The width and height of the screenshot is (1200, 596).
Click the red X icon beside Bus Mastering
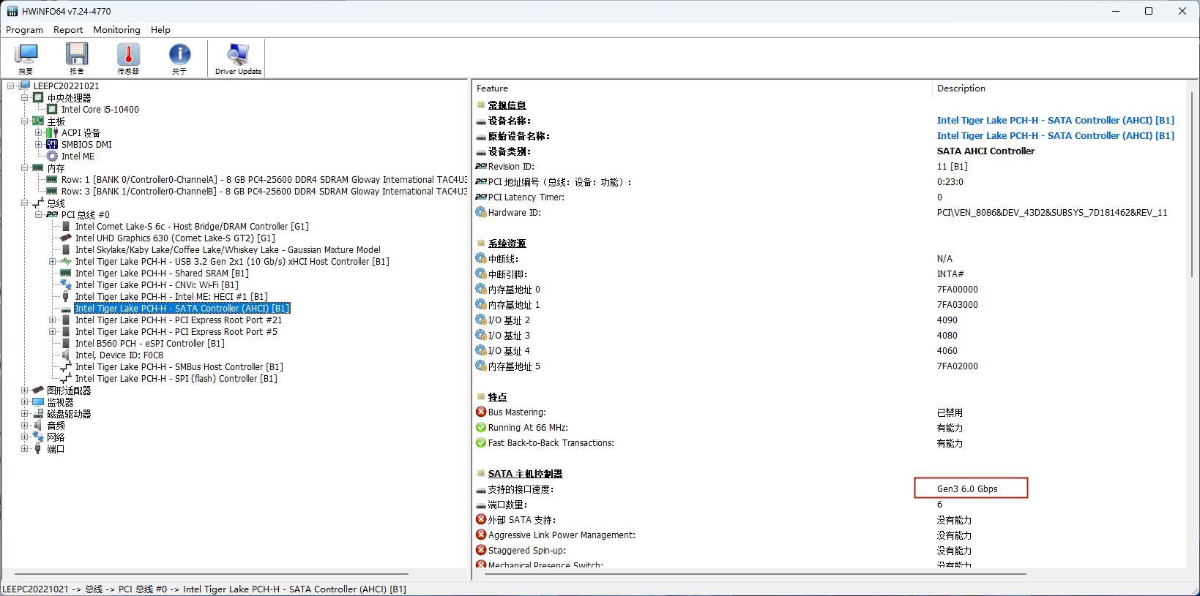click(481, 412)
